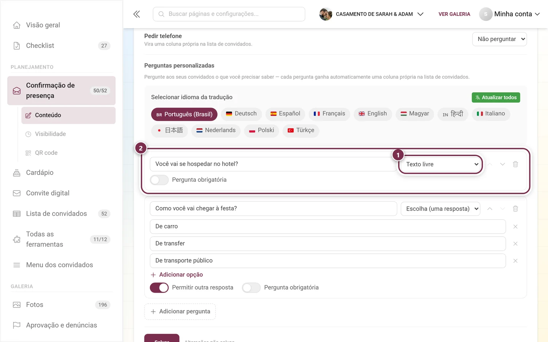Switch translation language to 'Français'
The width and height of the screenshot is (548, 342).
329,114
